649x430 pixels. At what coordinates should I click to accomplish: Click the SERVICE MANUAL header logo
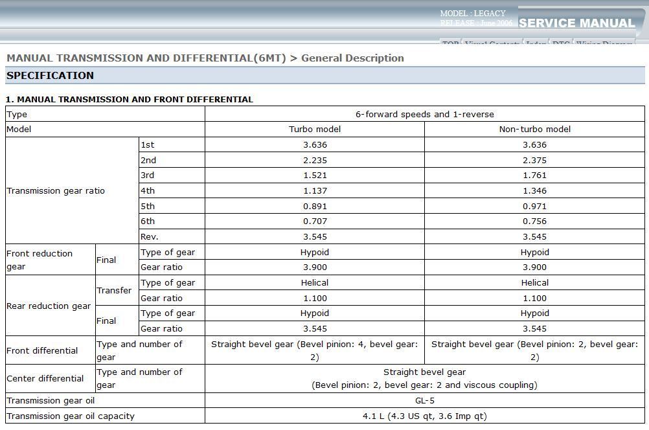click(x=576, y=23)
